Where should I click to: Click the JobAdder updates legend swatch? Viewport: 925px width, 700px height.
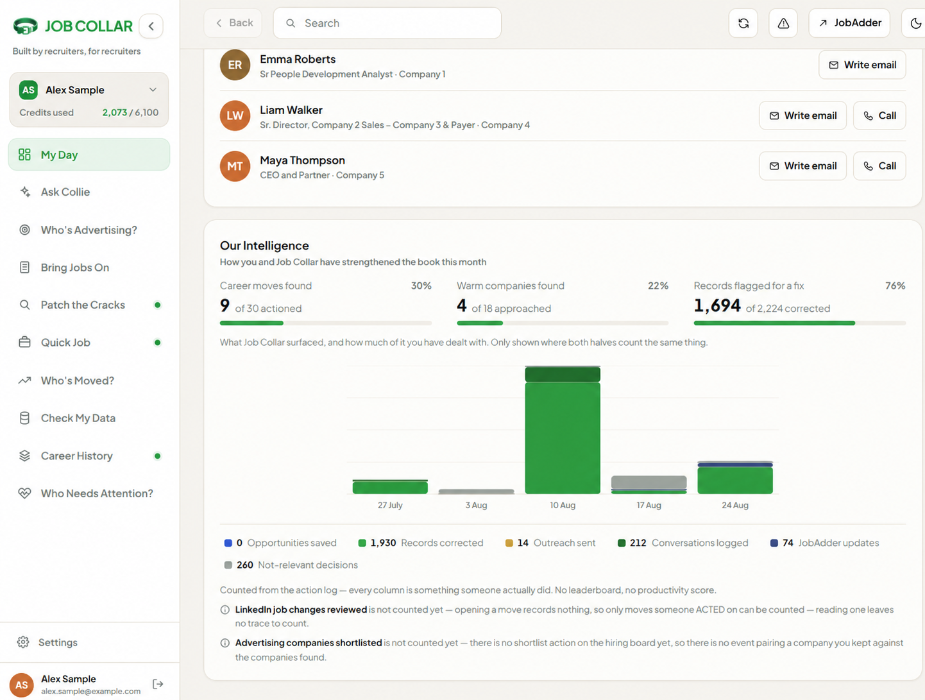coord(774,543)
